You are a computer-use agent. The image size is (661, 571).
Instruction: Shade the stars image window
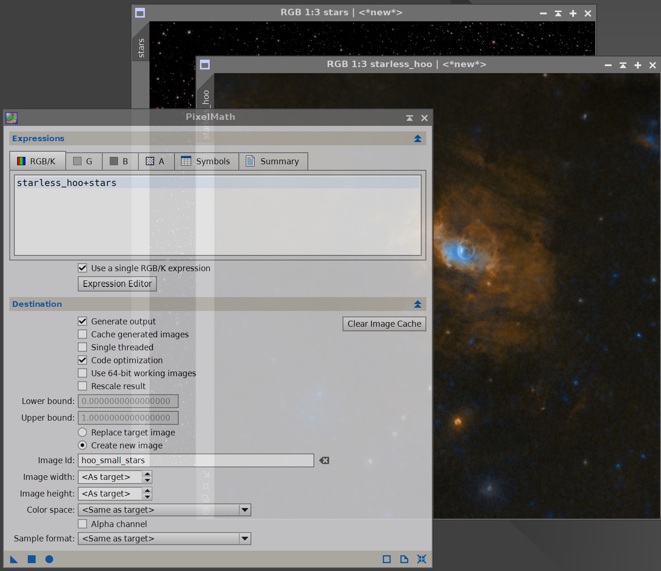pyautogui.click(x=558, y=13)
